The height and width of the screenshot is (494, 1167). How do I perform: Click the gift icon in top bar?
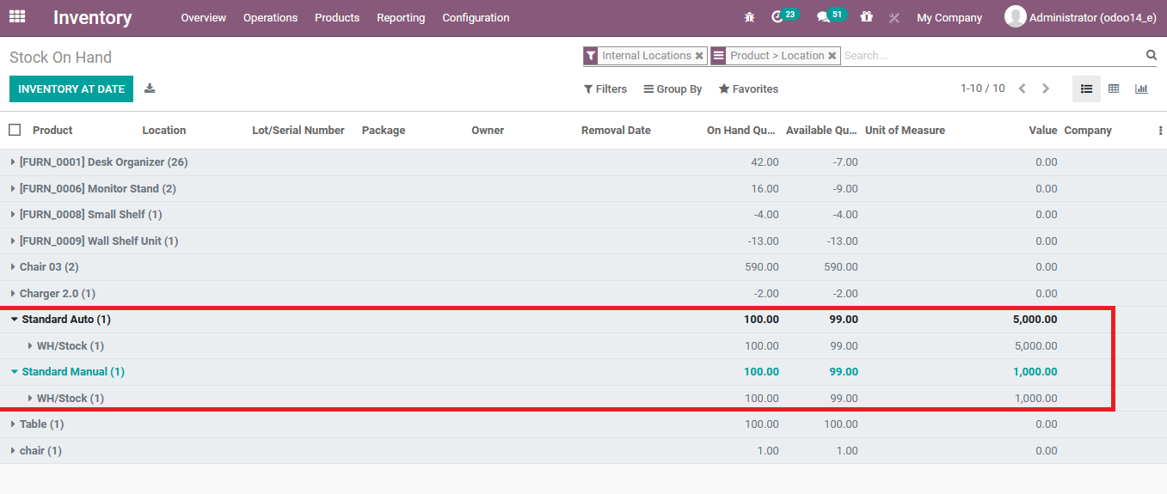[866, 17]
